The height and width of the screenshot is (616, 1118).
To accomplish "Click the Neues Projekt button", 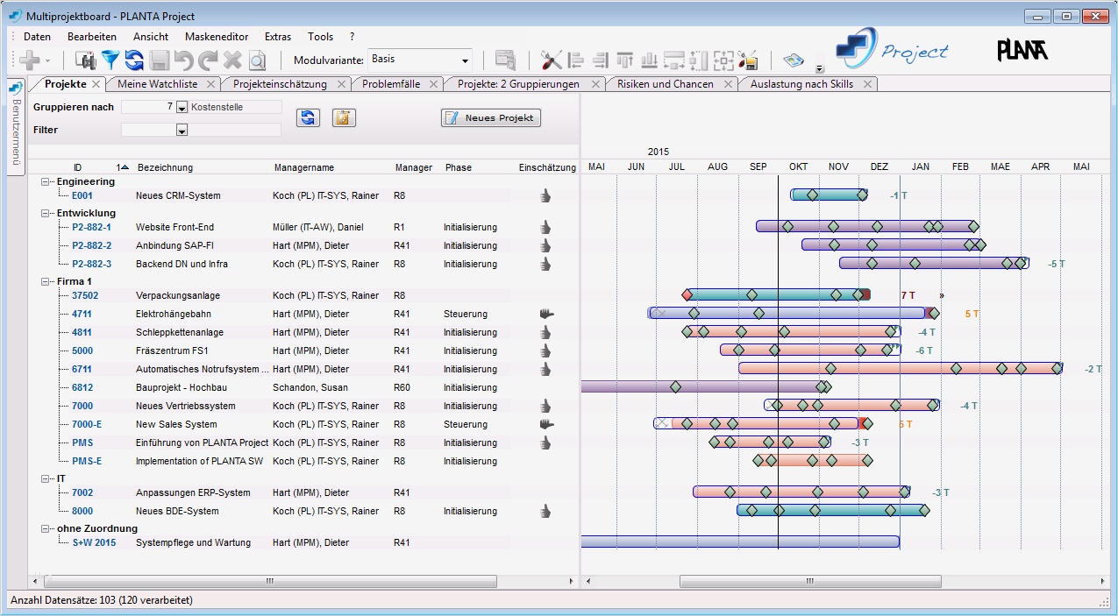I will tap(490, 118).
